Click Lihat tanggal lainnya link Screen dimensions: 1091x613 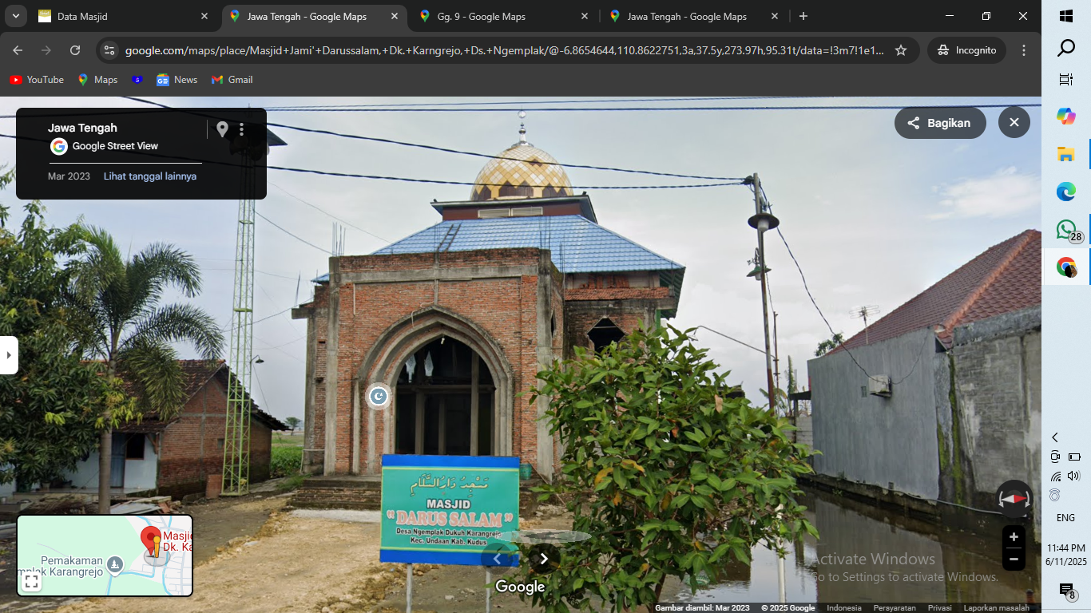point(150,176)
